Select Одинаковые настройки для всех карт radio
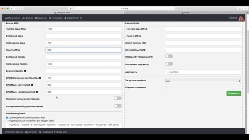This screenshot has height=140, width=249. (7, 117)
